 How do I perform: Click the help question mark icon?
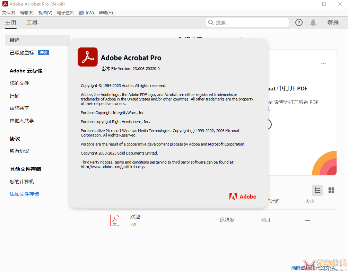pyautogui.click(x=299, y=23)
